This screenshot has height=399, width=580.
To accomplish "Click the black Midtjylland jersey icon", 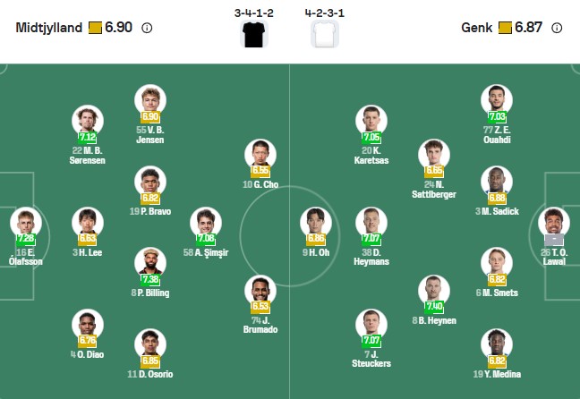I will (x=255, y=35).
